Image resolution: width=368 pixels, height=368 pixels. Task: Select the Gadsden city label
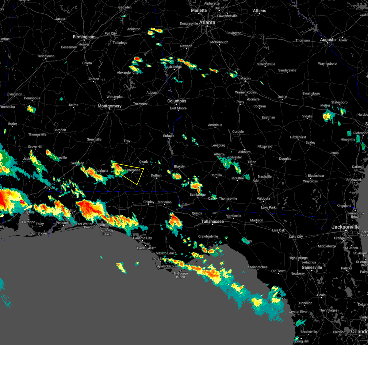(x=125, y=7)
